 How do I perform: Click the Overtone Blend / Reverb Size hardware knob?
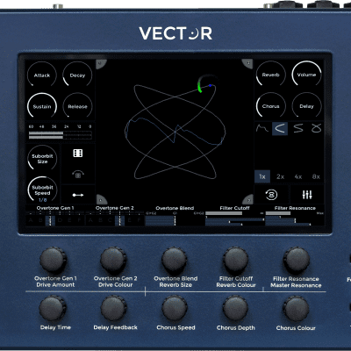click(174, 260)
